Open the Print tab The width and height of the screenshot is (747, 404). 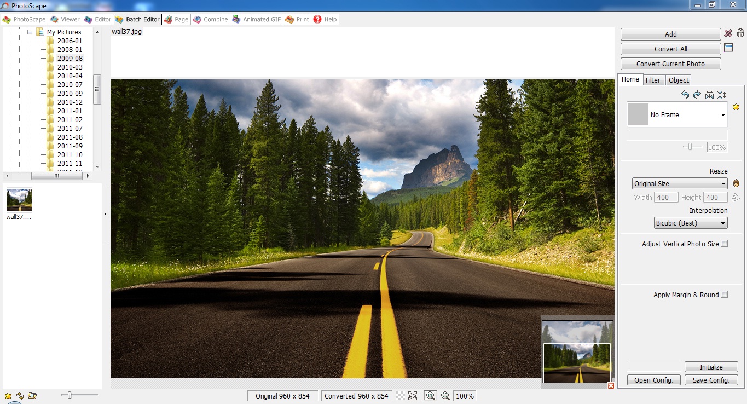(297, 19)
